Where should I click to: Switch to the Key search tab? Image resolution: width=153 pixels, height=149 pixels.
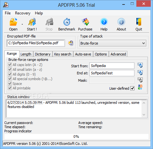pos(63,54)
